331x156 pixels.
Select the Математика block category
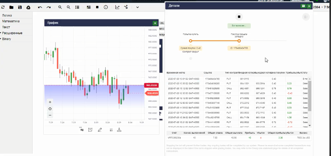[11, 21]
